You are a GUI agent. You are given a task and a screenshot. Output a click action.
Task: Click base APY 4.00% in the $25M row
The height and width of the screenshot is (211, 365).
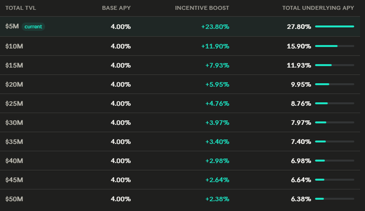click(120, 104)
